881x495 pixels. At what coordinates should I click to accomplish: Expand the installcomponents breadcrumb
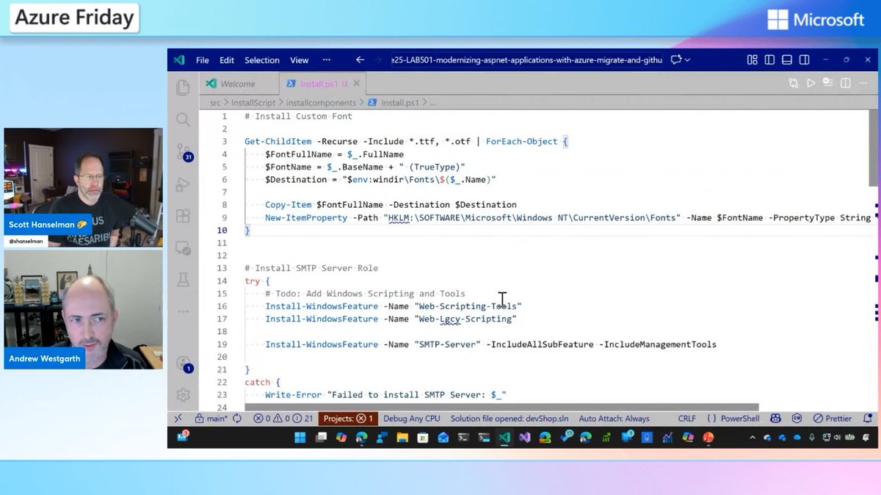321,103
